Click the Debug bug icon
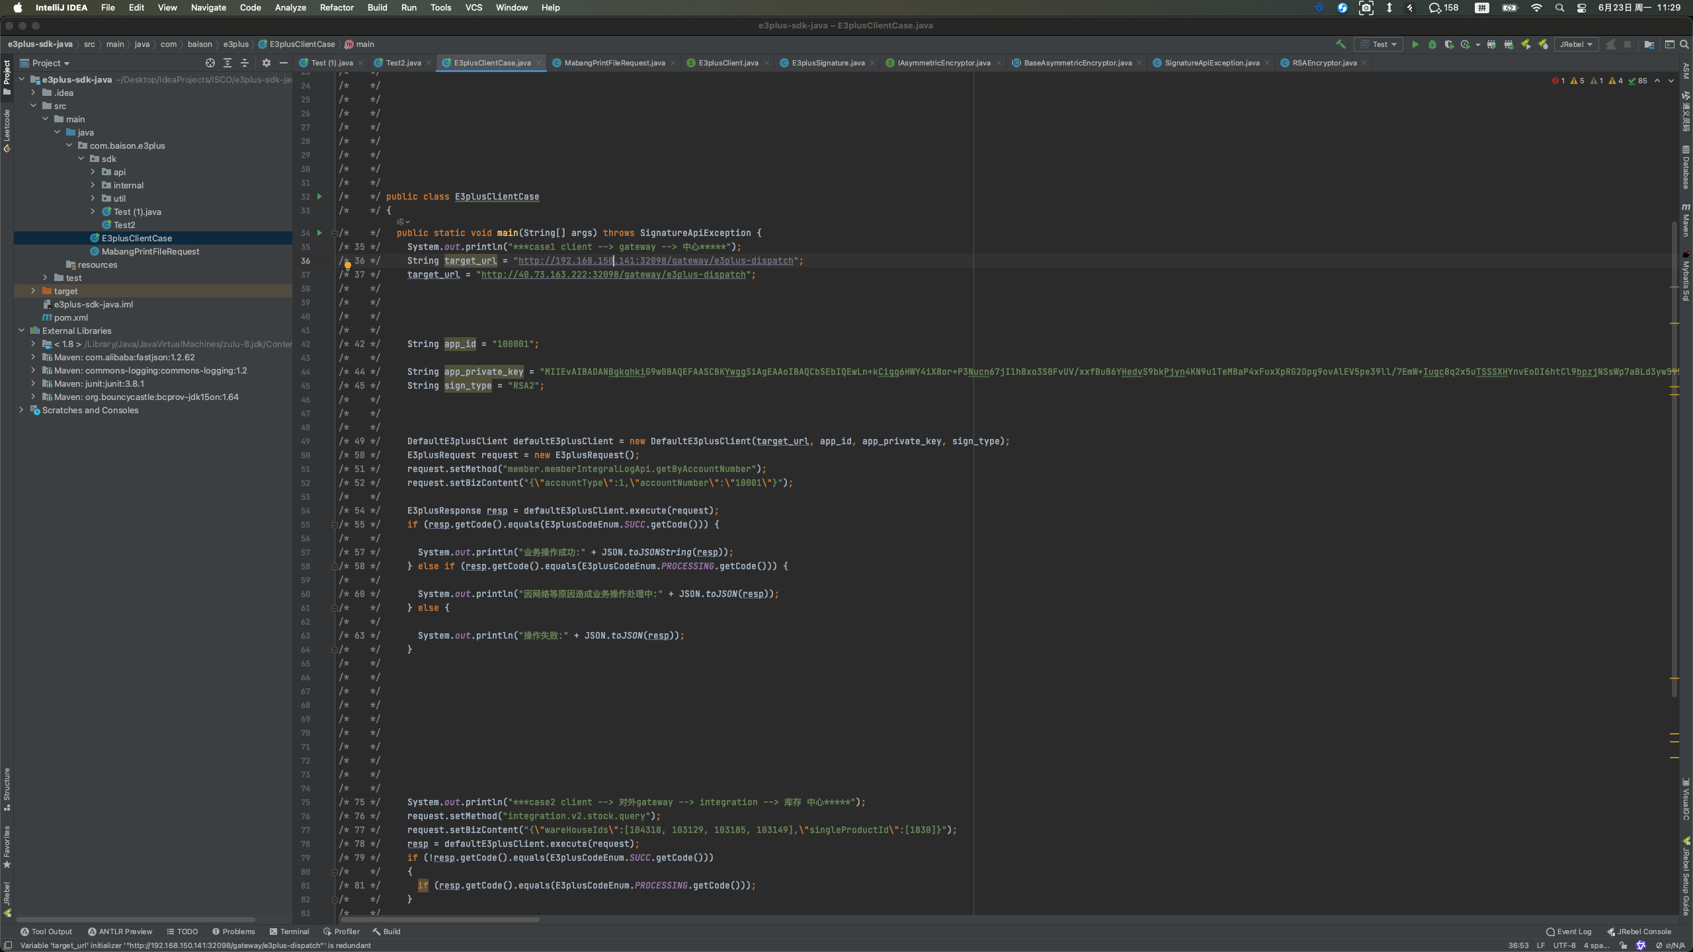This screenshot has height=952, width=1693. 1432,44
